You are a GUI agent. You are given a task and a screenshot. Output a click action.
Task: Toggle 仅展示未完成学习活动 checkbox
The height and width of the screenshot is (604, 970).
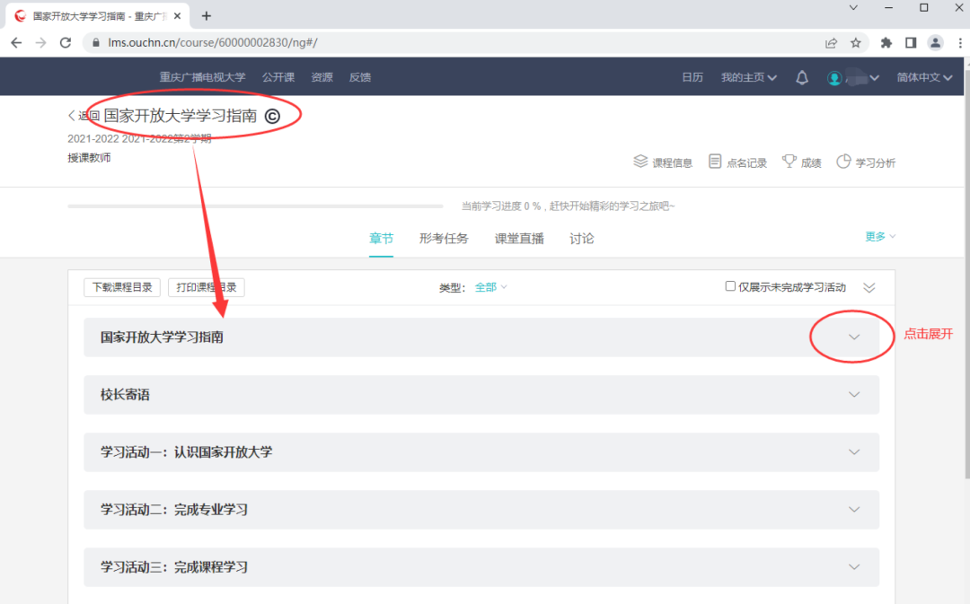point(730,286)
